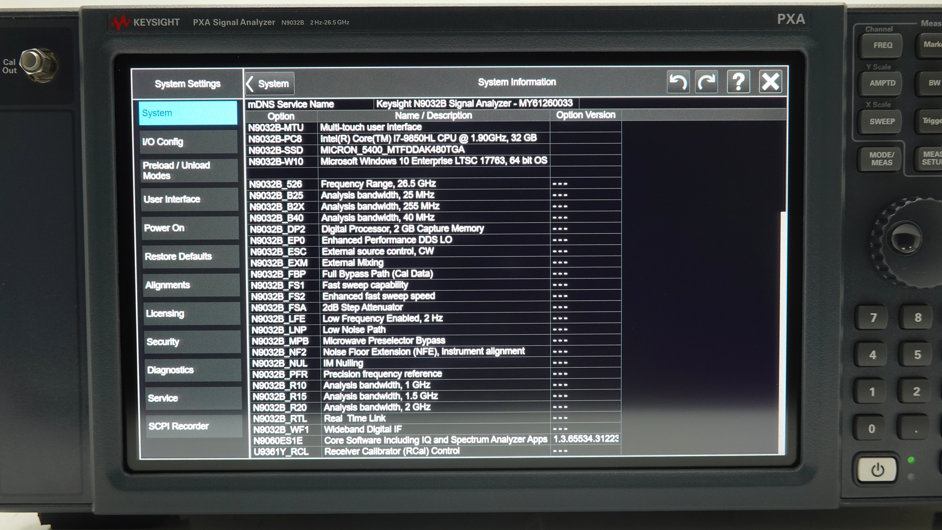Open the Security tab
This screenshot has height=530, width=942.
tap(192, 342)
